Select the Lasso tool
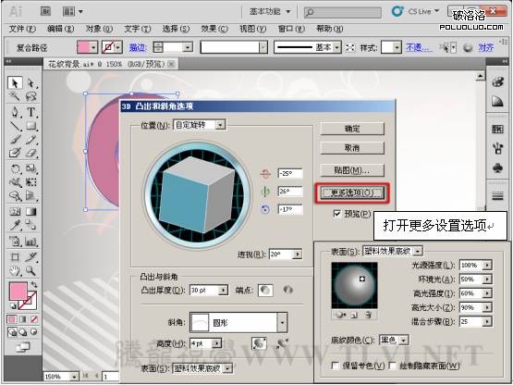 pyautogui.click(x=31, y=96)
